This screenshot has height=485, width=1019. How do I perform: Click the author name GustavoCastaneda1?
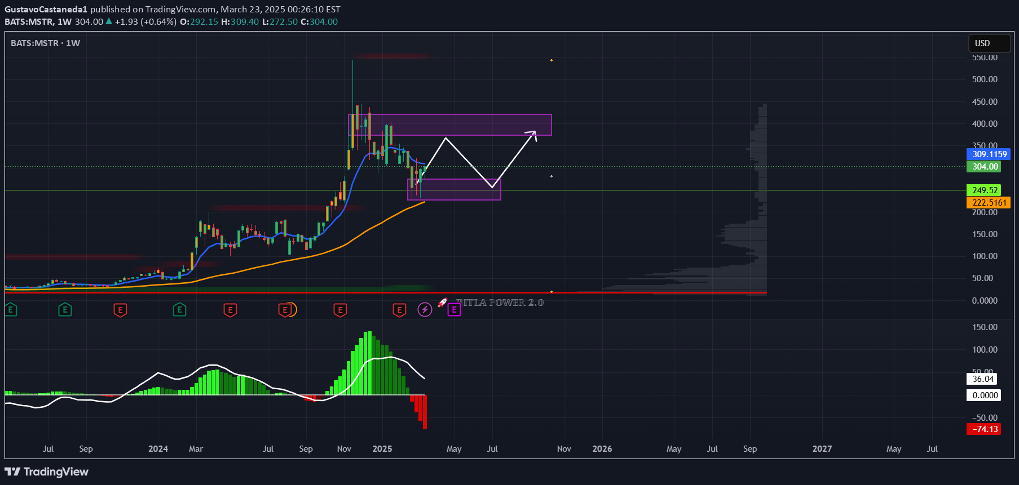pos(46,9)
